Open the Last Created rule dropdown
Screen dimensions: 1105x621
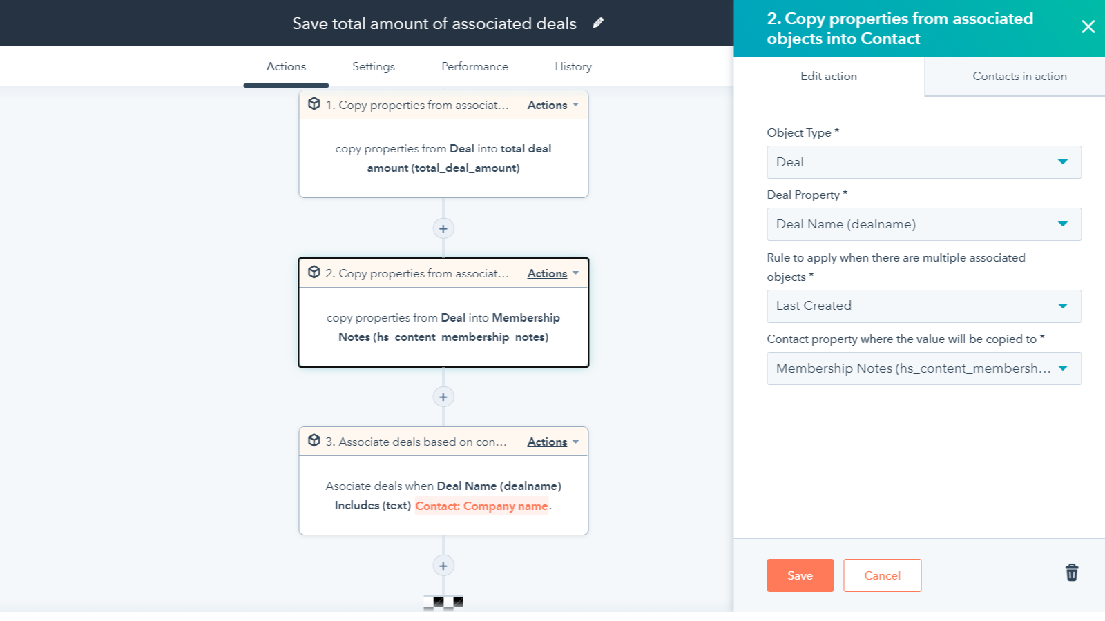click(923, 306)
